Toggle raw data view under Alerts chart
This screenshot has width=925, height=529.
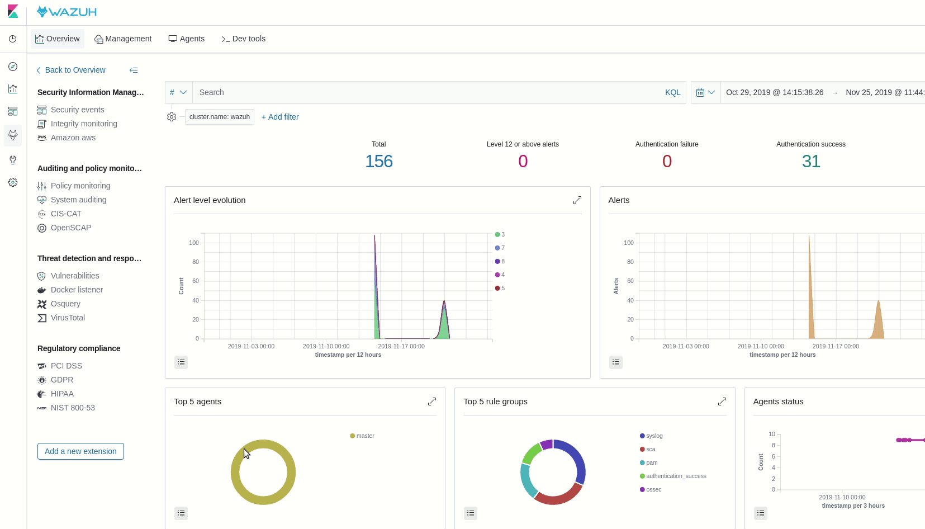pos(615,362)
